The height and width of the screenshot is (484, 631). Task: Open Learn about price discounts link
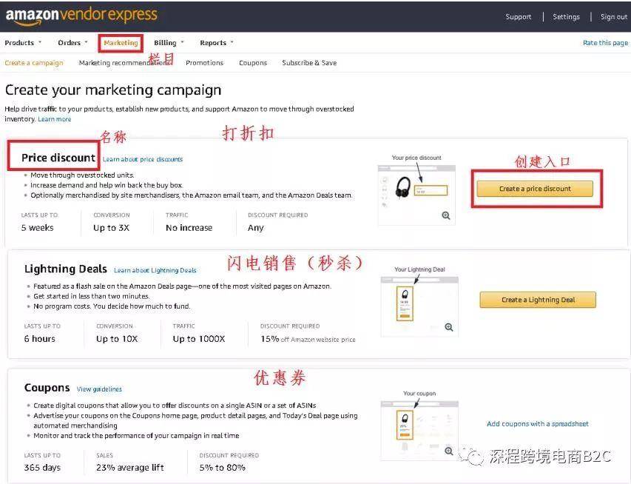pyautogui.click(x=143, y=159)
